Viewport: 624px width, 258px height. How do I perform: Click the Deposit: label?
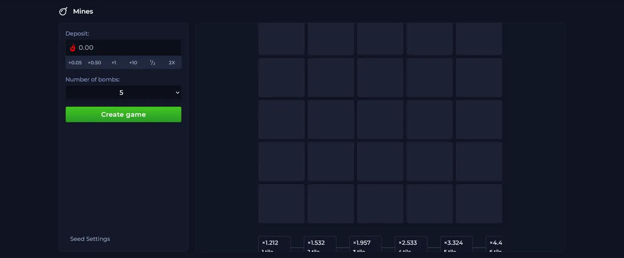pos(77,34)
